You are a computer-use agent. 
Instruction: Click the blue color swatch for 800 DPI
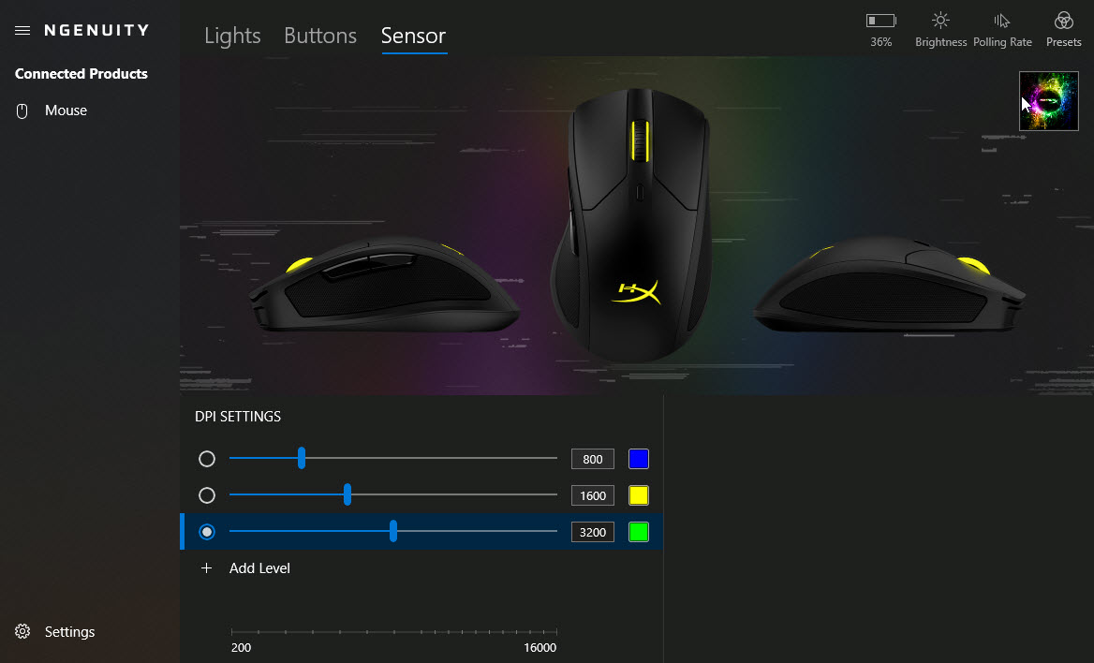coord(639,459)
